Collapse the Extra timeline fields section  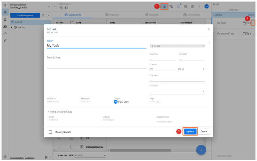pyautogui.click(x=60, y=112)
